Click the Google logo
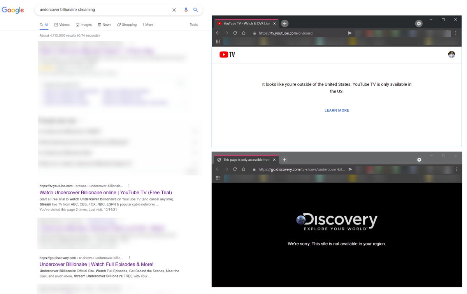Screen dimensions: 467x294 [13, 10]
